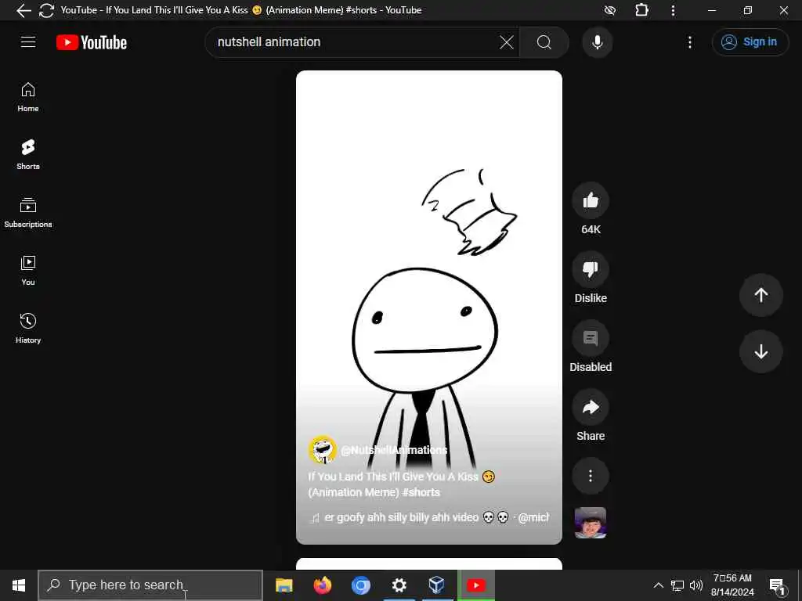Open the notification center icon
Screen dimensions: 802x601
click(778, 585)
